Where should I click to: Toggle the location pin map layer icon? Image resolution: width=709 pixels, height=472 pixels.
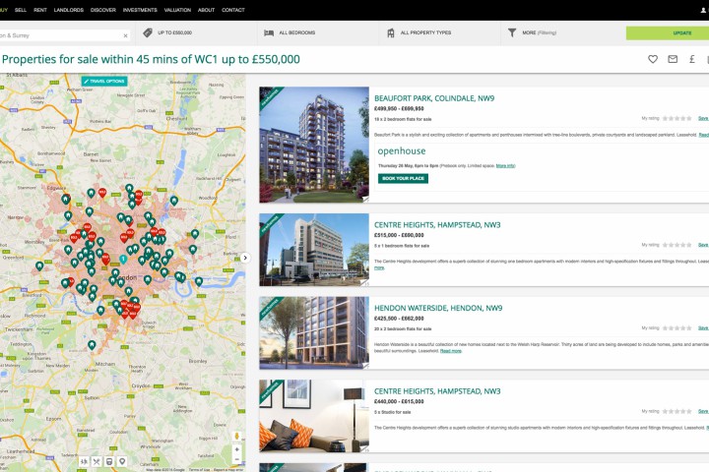coord(122,461)
